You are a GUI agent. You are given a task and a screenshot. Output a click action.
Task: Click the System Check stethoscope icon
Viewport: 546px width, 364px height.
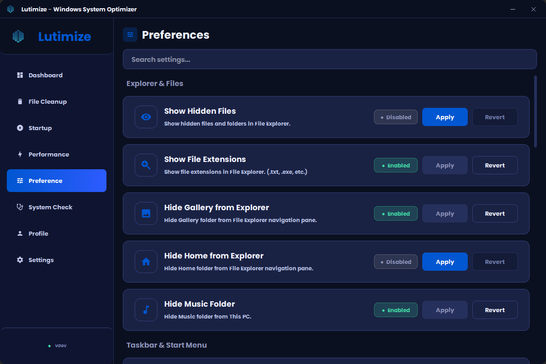[20, 207]
